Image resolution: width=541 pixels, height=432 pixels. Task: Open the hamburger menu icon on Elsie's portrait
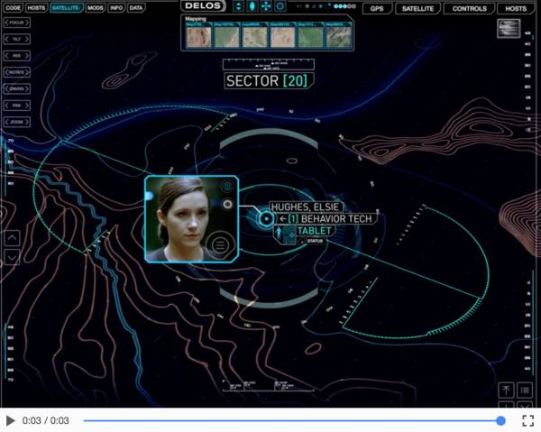(221, 245)
